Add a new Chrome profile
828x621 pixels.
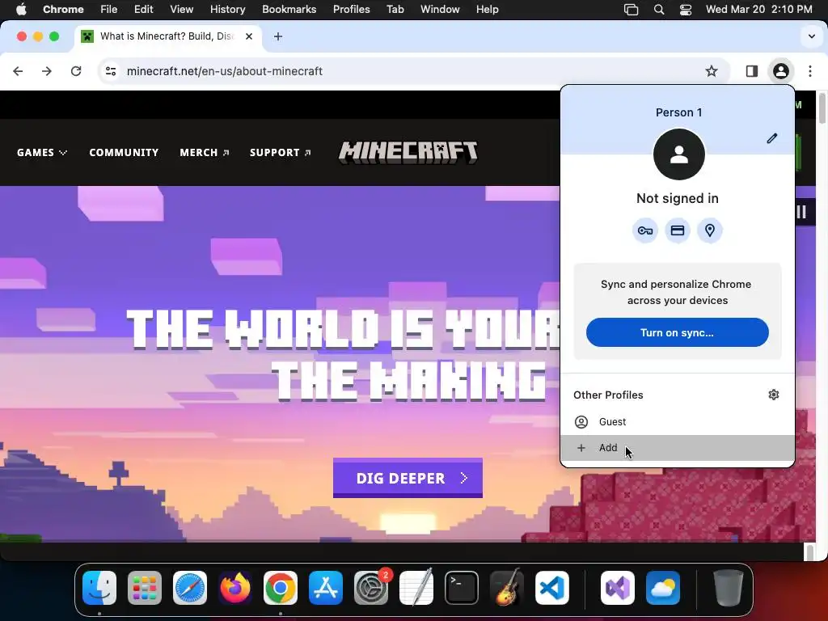(x=678, y=448)
